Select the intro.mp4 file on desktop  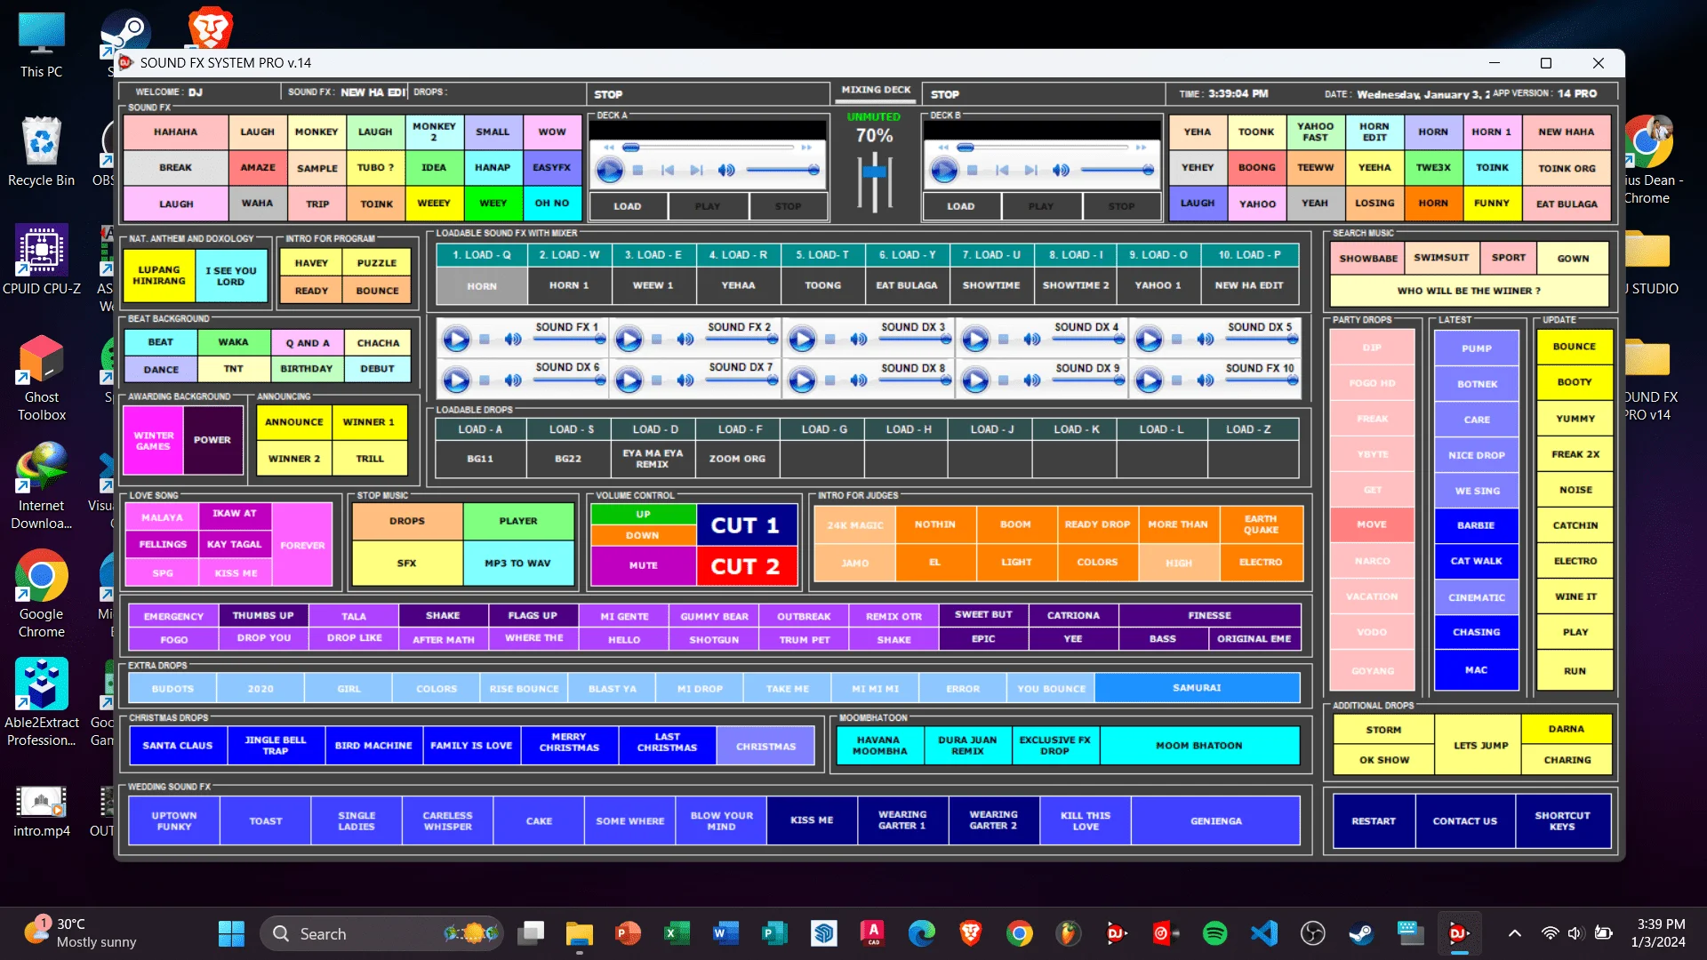tap(42, 812)
